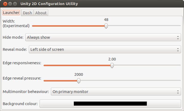Click the far left start of the Edge responsiveness track

(x=44, y=65)
